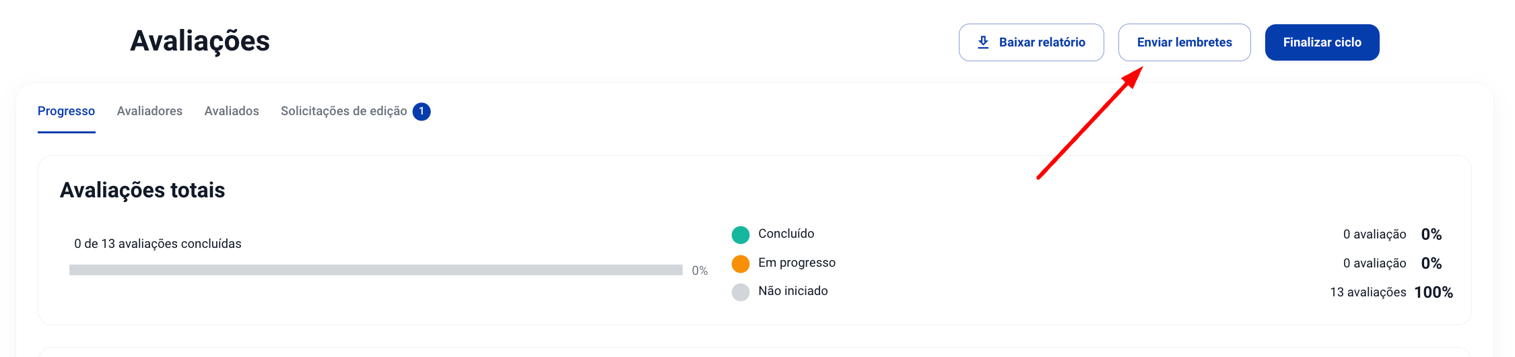Viewport: 1515px width, 357px height.
Task: Switch to the Avaliados tab
Action: tap(232, 111)
